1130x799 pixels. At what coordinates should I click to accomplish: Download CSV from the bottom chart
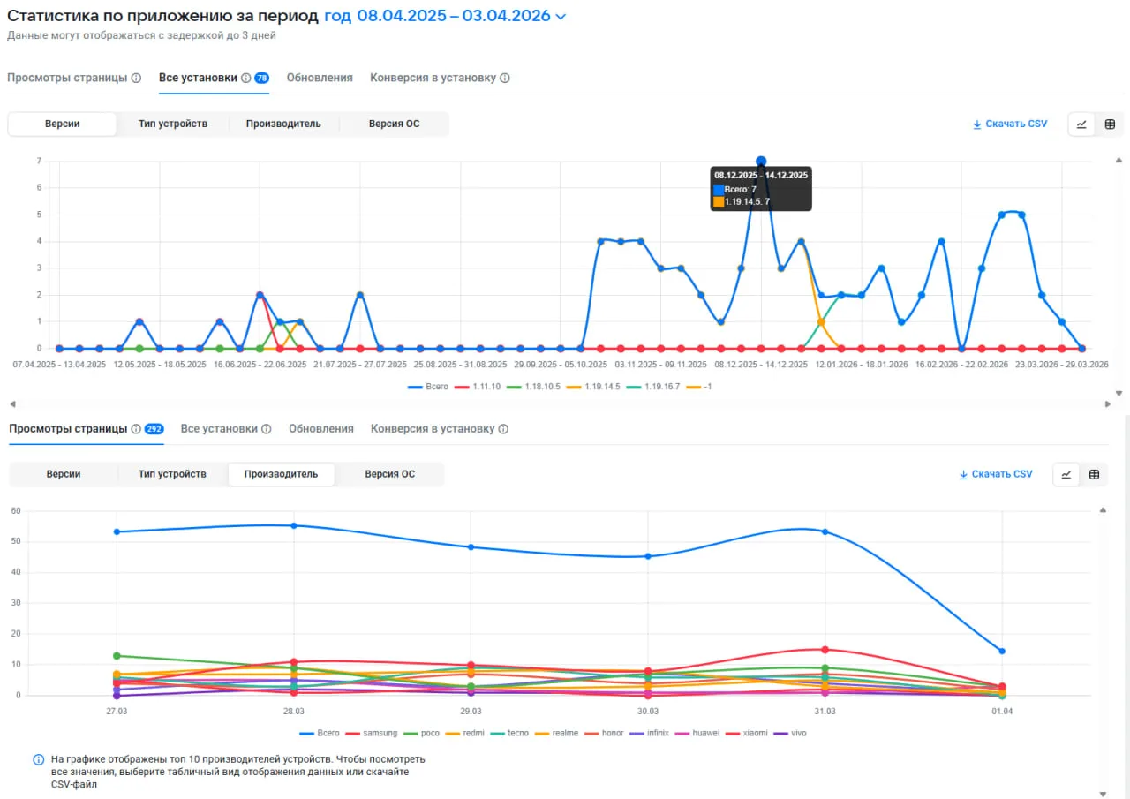[995, 474]
